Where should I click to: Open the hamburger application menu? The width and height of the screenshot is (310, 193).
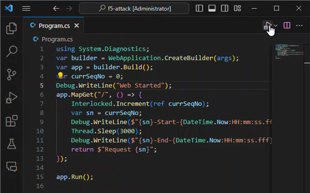pyautogui.click(x=26, y=8)
